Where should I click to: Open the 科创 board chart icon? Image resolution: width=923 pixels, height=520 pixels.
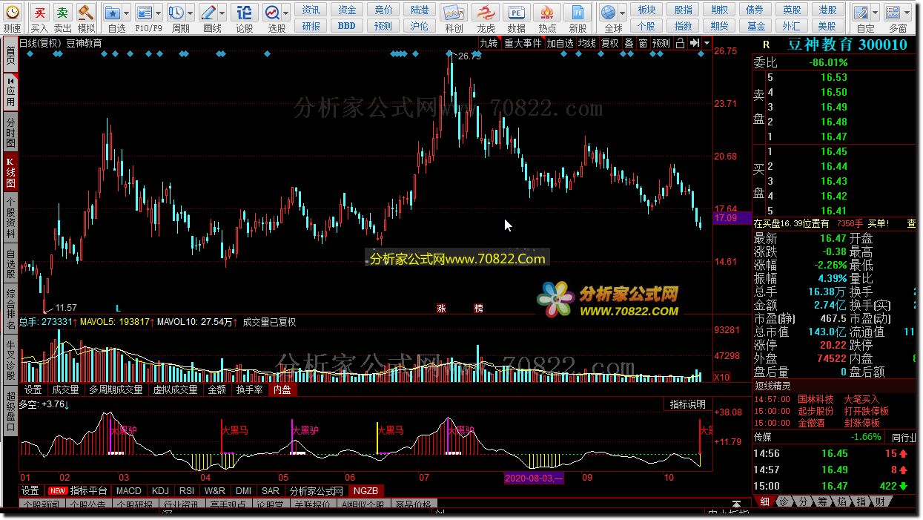tap(454, 13)
